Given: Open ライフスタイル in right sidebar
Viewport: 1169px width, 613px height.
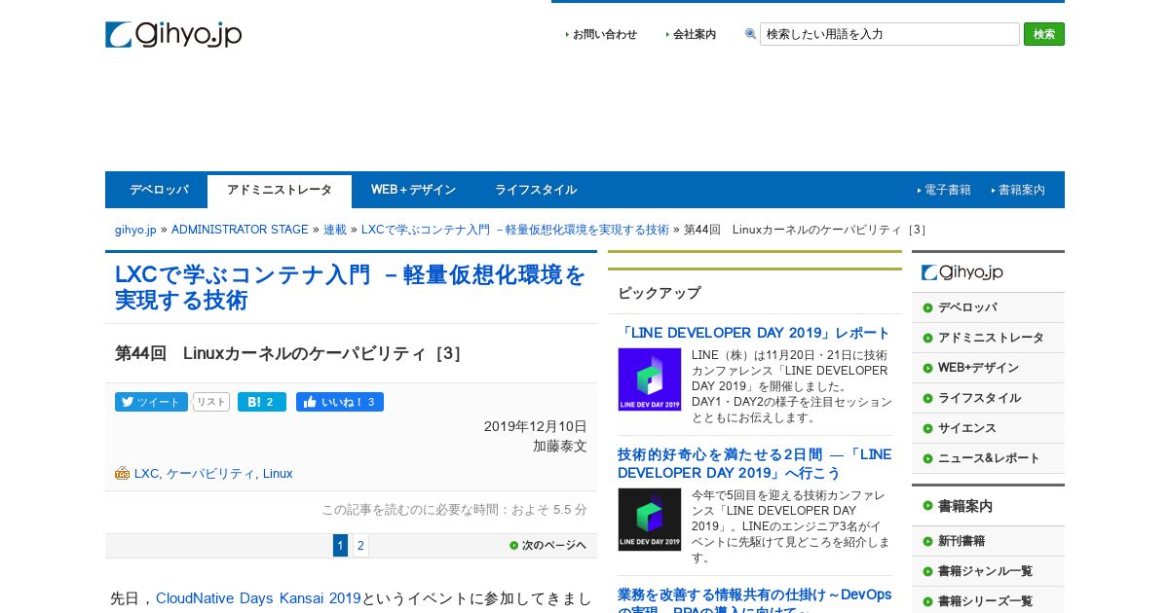Looking at the screenshot, I should tap(988, 398).
